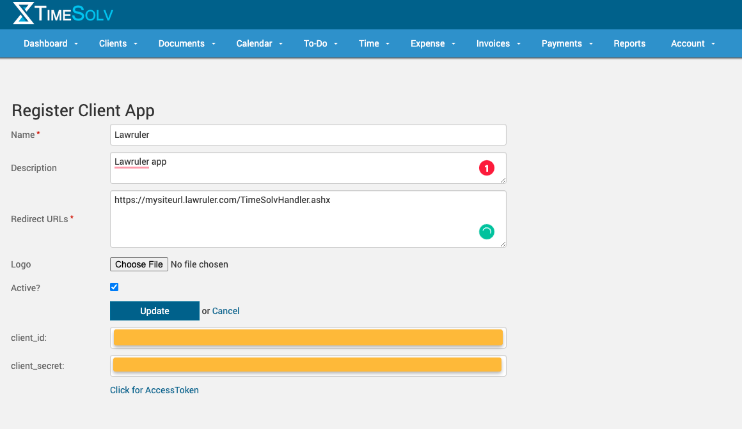
Task: Go to the Reports page
Action: (x=629, y=43)
